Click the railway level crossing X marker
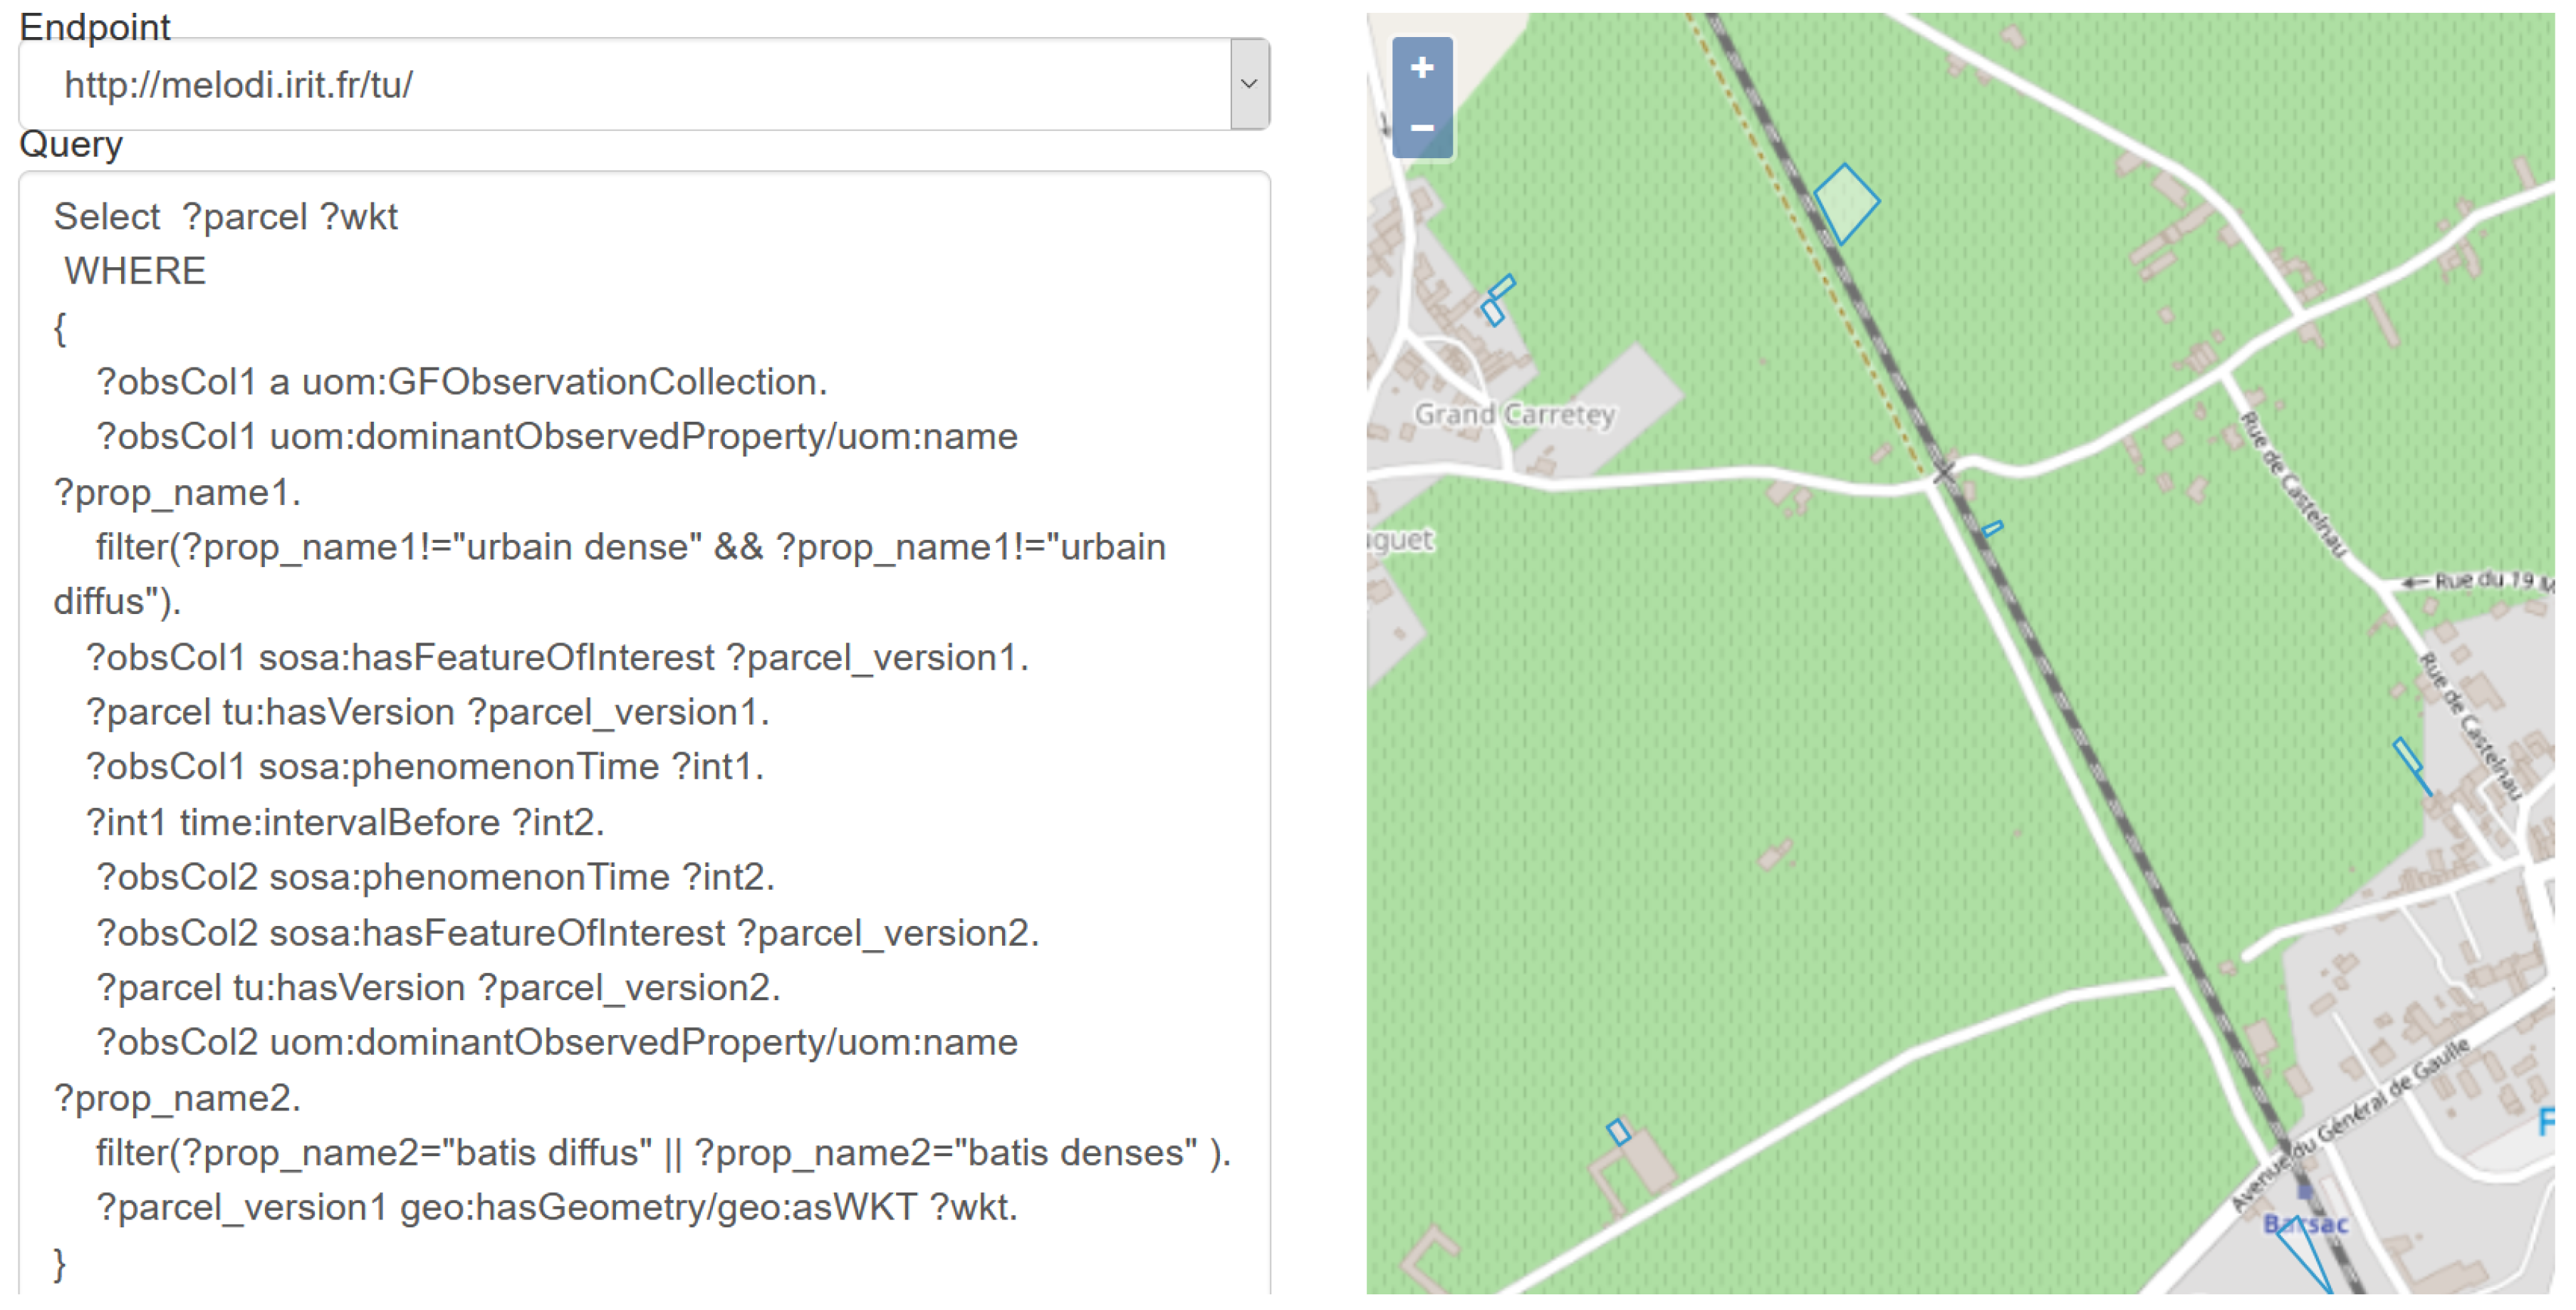This screenshot has height=1310, width=2576. tap(1944, 472)
